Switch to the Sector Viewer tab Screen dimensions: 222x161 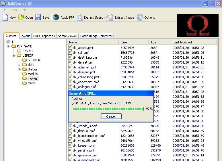point(67,36)
